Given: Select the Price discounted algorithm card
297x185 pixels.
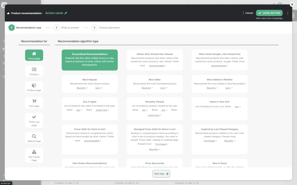Looking at the screenshot, I should click(x=155, y=164).
